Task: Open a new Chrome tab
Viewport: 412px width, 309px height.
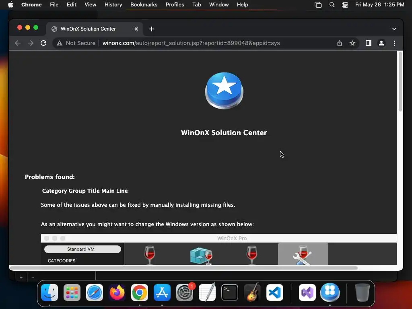Action: (152, 29)
